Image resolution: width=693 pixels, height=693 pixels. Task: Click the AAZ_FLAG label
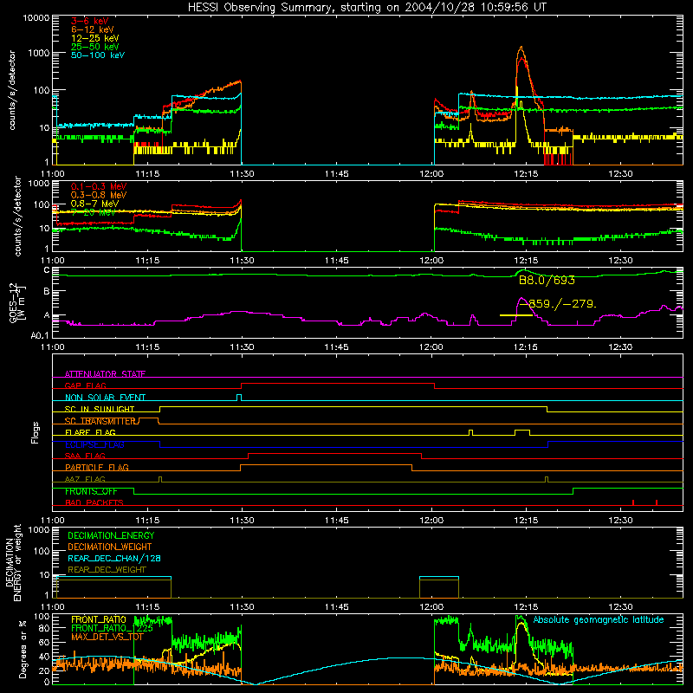[85, 479]
